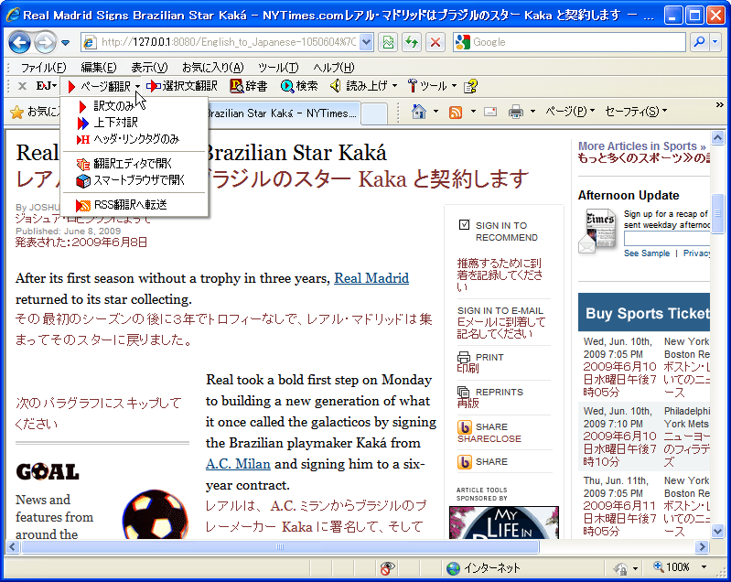Click SIGN IN TO RECOMMEND link

[506, 232]
